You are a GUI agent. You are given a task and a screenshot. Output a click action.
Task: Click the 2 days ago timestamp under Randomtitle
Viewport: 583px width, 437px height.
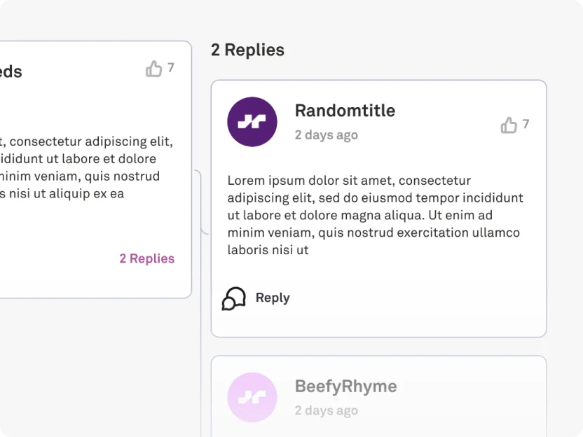[327, 135]
